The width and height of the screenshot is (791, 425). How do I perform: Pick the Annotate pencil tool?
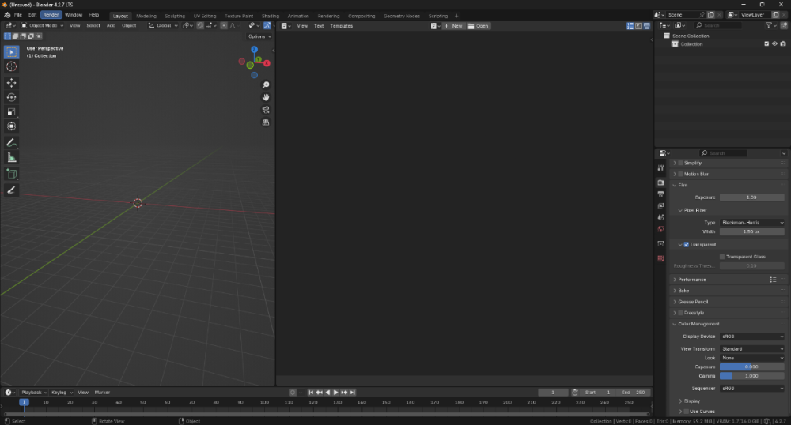point(11,143)
